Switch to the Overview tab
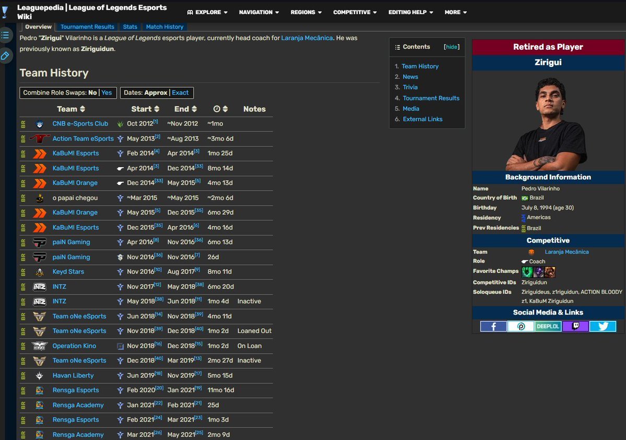This screenshot has height=440, width=626. [38, 27]
